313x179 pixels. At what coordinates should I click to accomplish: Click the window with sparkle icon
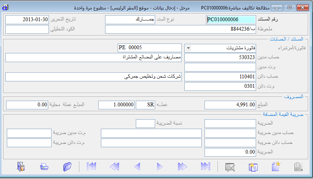pyautogui.click(x=253, y=167)
